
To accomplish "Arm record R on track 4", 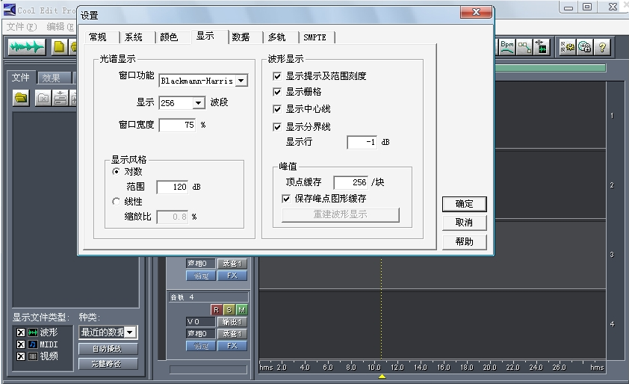I will point(216,310).
